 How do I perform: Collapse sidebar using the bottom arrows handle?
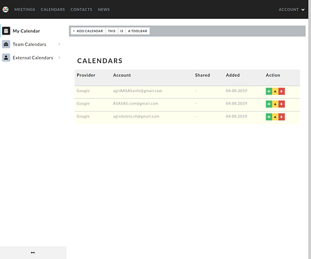point(33,253)
